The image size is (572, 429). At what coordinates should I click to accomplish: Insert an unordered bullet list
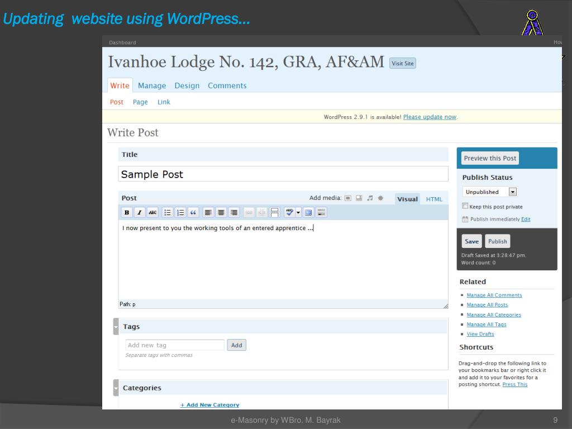coord(168,212)
